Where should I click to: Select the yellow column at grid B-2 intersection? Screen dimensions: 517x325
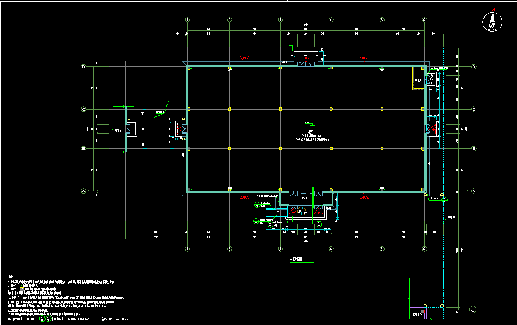click(x=229, y=149)
